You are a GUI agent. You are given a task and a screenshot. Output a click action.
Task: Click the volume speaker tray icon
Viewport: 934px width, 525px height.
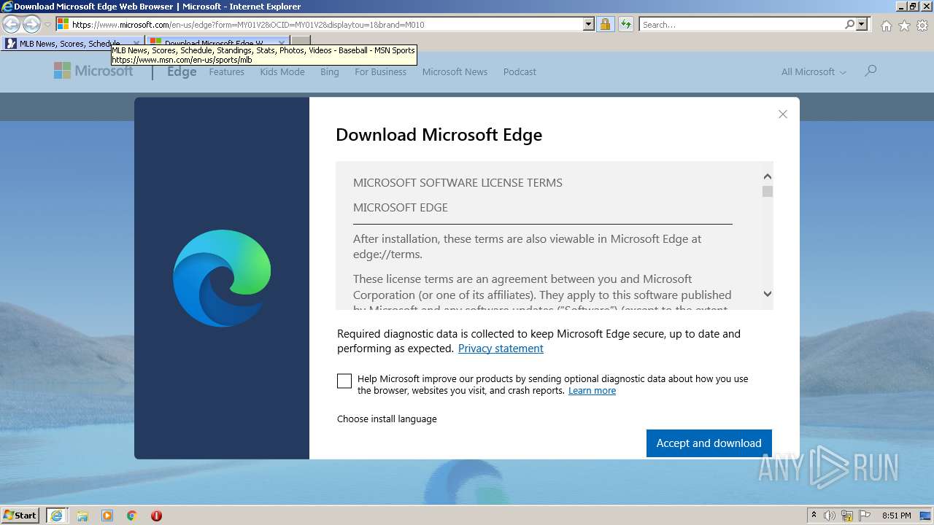point(830,516)
